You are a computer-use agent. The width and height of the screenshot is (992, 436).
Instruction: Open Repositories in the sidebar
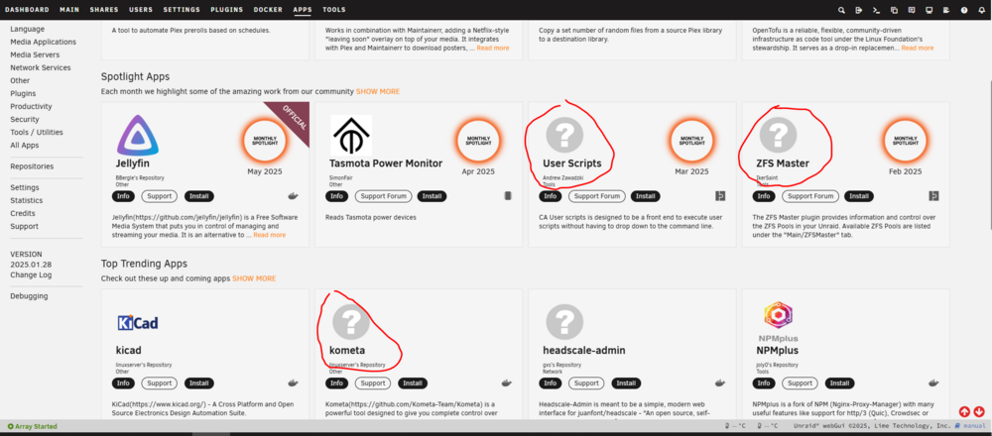(x=32, y=166)
